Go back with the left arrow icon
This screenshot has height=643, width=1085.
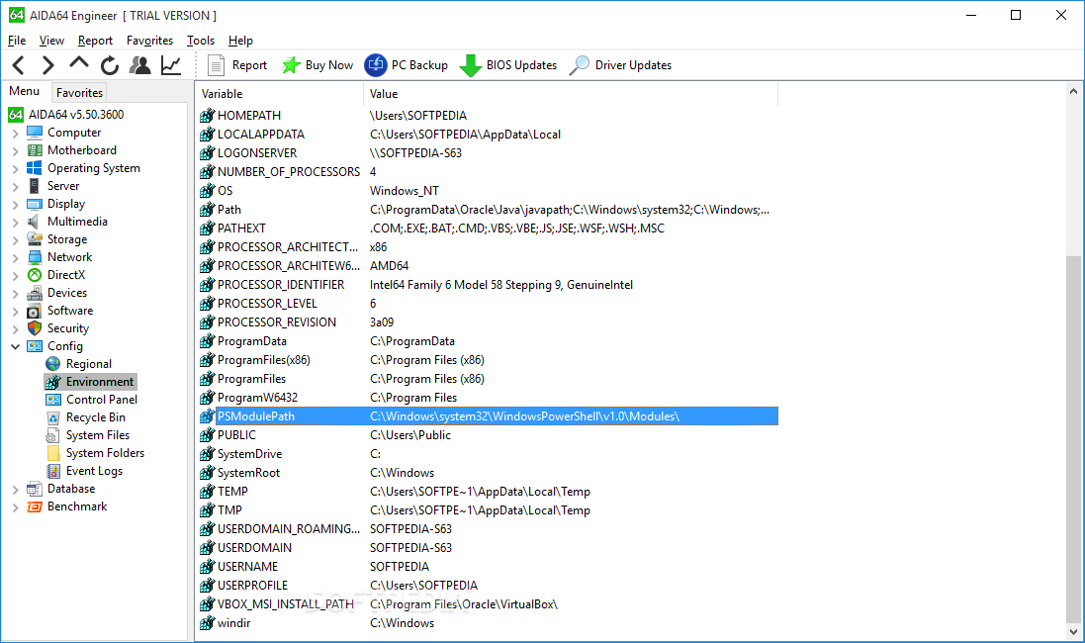[19, 65]
